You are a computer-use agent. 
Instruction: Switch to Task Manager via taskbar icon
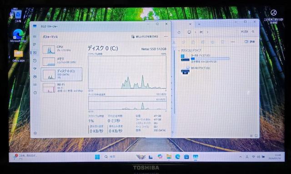[196, 157]
